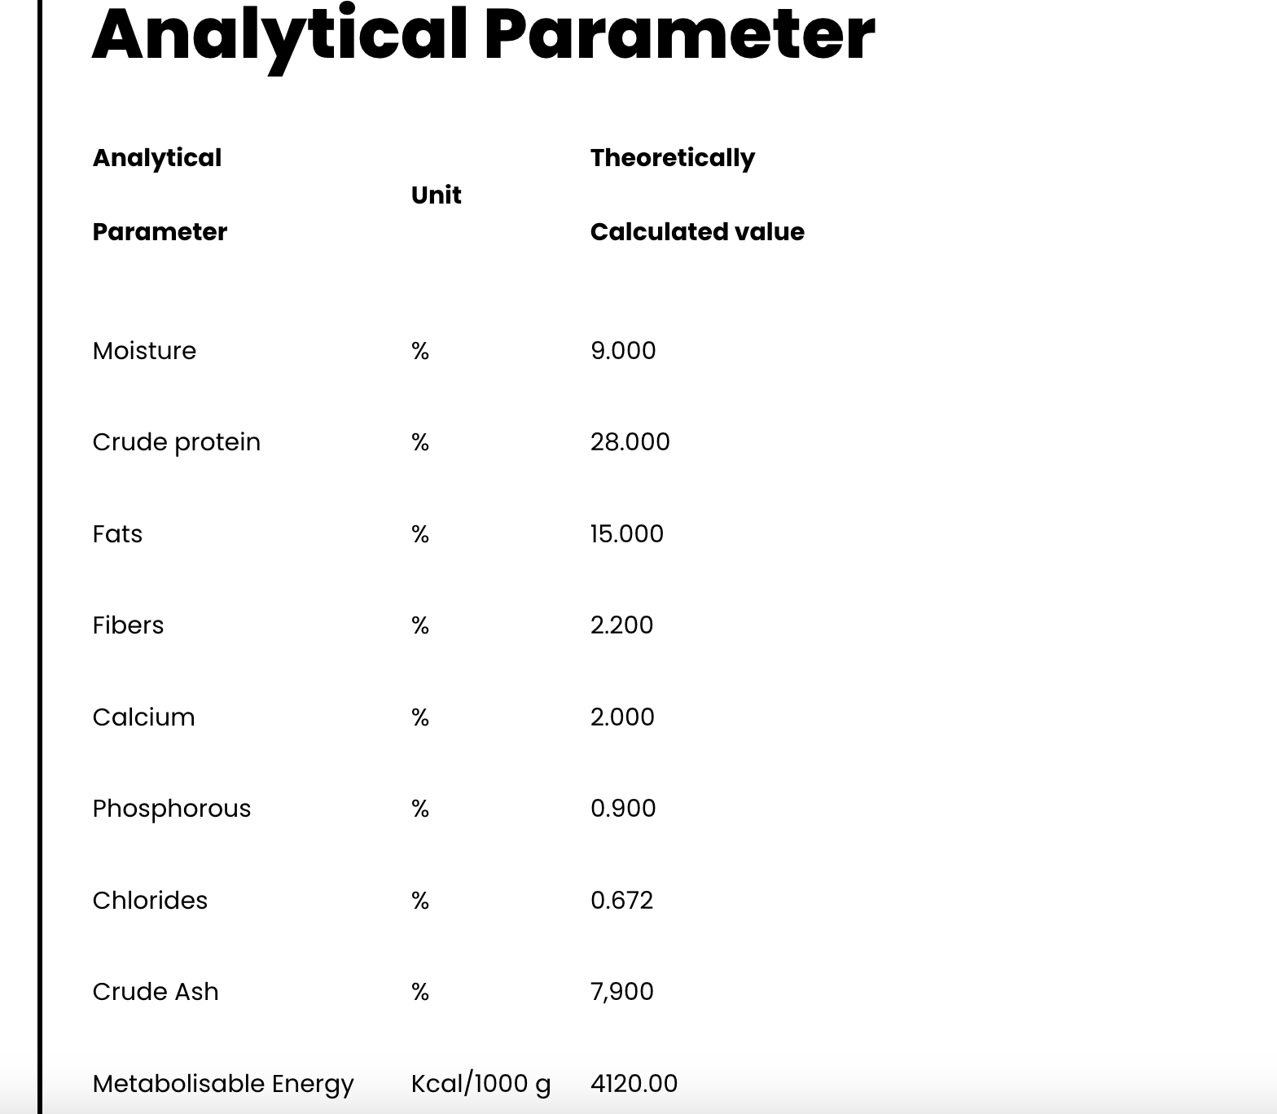Image resolution: width=1277 pixels, height=1114 pixels.
Task: Click the Calcium value 2.000
Action: point(622,717)
